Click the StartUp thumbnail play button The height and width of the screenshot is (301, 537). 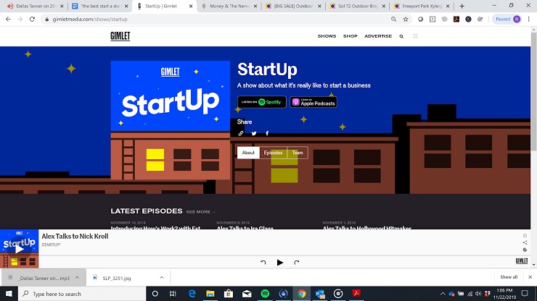point(19,249)
